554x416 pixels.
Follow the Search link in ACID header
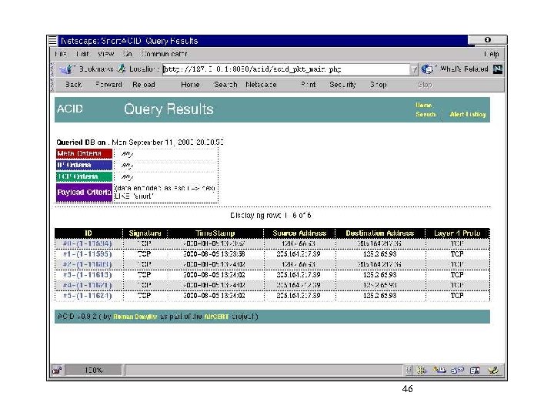pyautogui.click(x=426, y=115)
